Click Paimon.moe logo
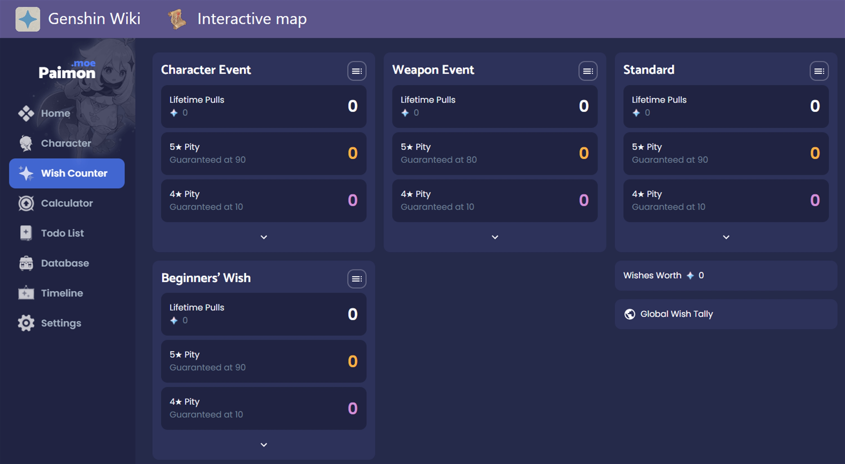The width and height of the screenshot is (845, 464). pyautogui.click(x=67, y=70)
